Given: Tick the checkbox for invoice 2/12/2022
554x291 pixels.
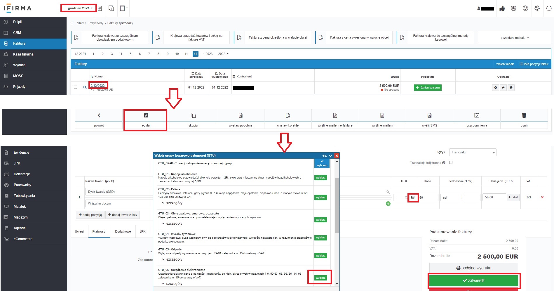Looking at the screenshot, I should pos(76,87).
